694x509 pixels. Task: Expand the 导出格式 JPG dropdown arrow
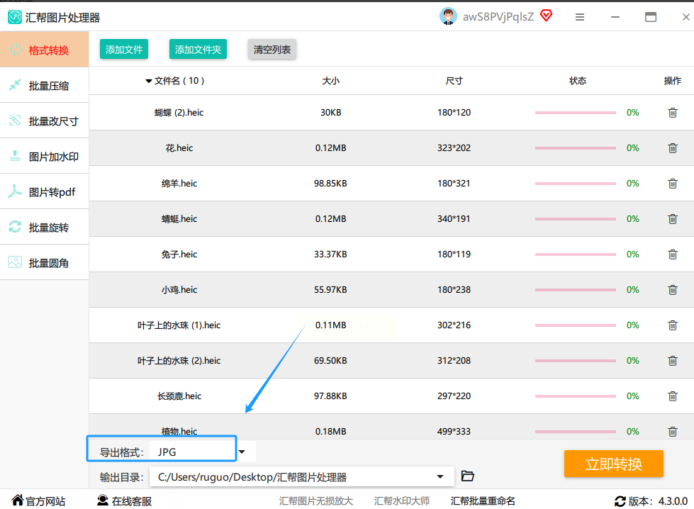[x=242, y=452]
